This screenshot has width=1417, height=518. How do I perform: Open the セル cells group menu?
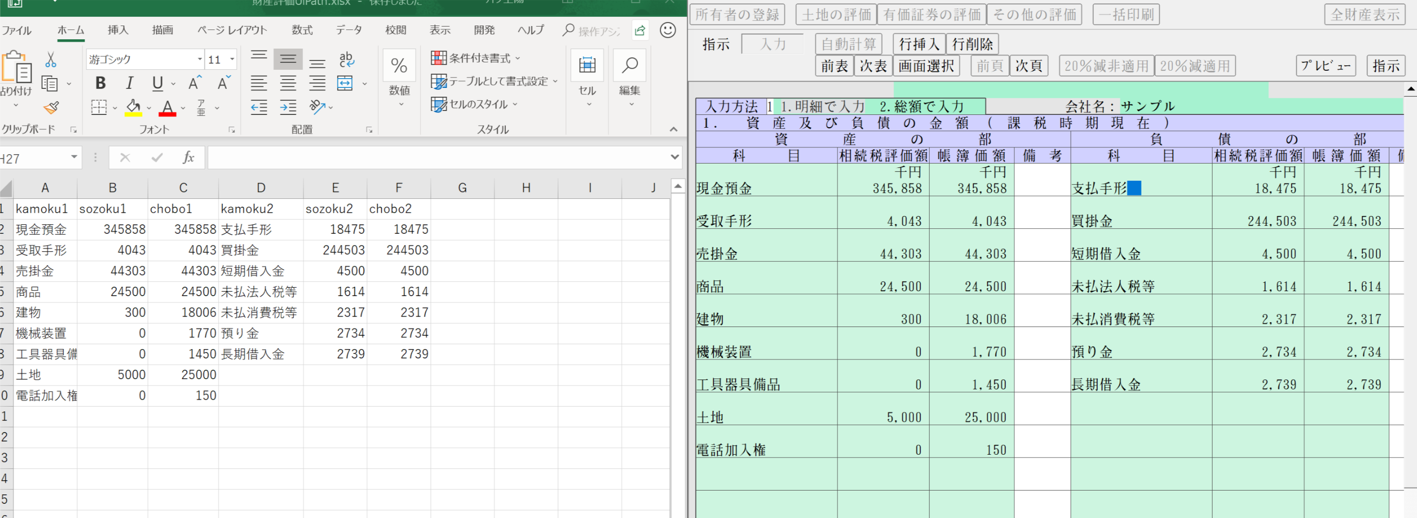(x=587, y=79)
